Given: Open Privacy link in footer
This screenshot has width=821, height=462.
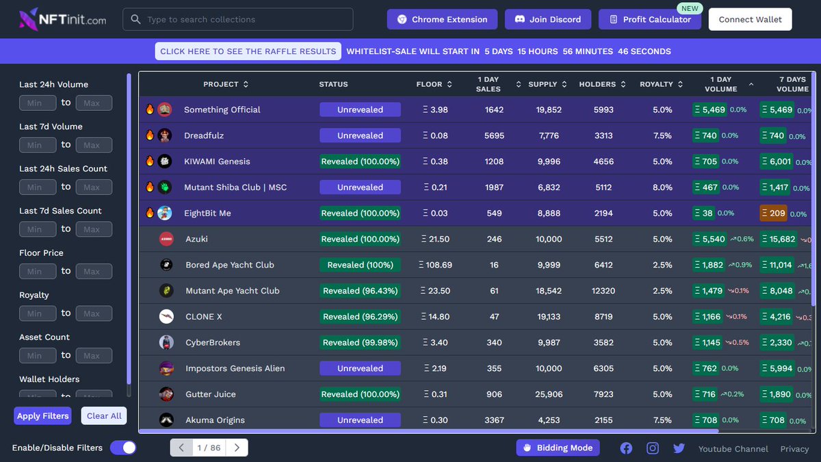Looking at the screenshot, I should click(x=794, y=449).
